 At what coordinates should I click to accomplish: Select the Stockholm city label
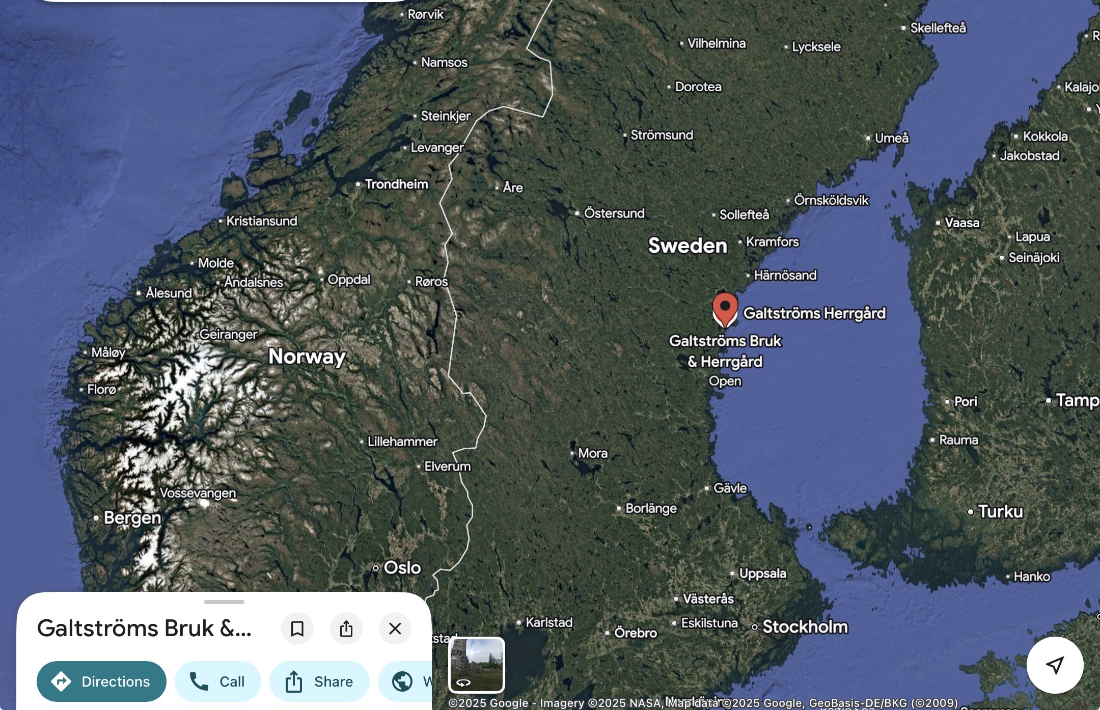tap(805, 627)
